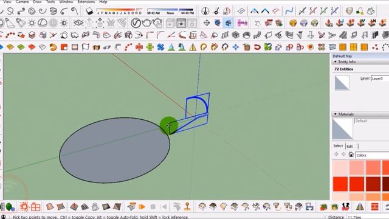Click the push-pull J variant icon
Viewport: 389px width, 219px height.
point(339,23)
